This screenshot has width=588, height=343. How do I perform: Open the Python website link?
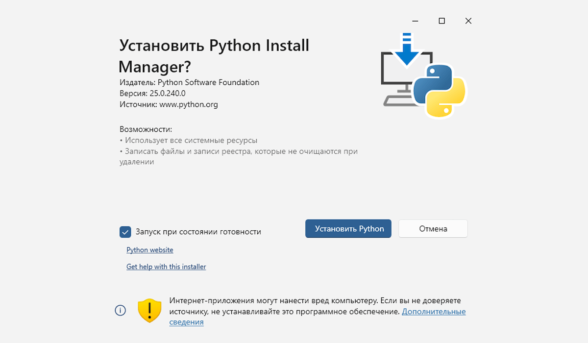[x=149, y=250]
